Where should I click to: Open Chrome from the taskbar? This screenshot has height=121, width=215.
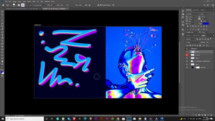[x=118, y=119]
